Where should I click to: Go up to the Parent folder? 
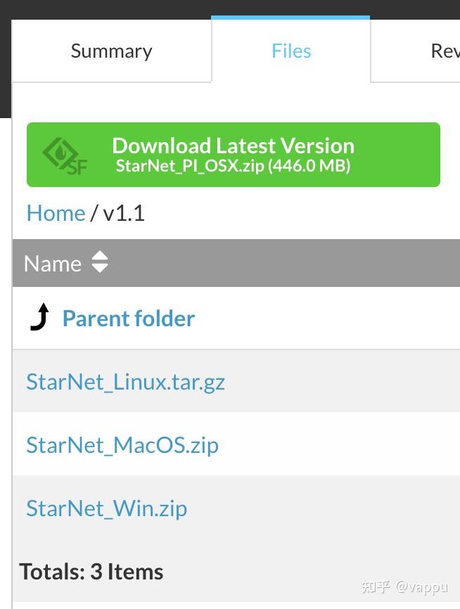pos(128,318)
